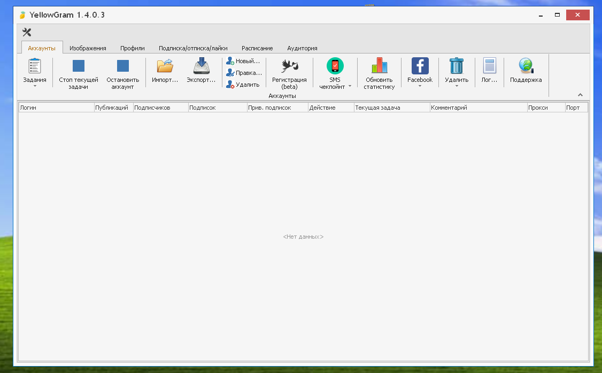Switch to the Изображения tab
The height and width of the screenshot is (373, 602).
(x=88, y=48)
